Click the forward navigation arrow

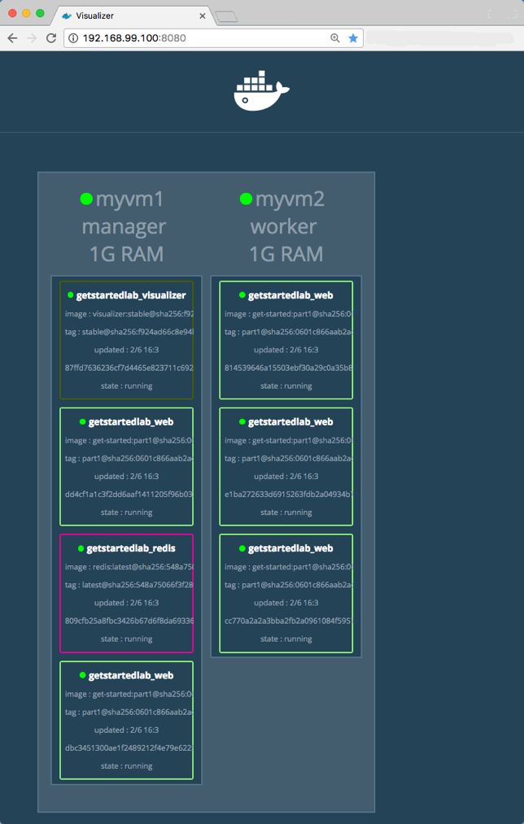(32, 37)
